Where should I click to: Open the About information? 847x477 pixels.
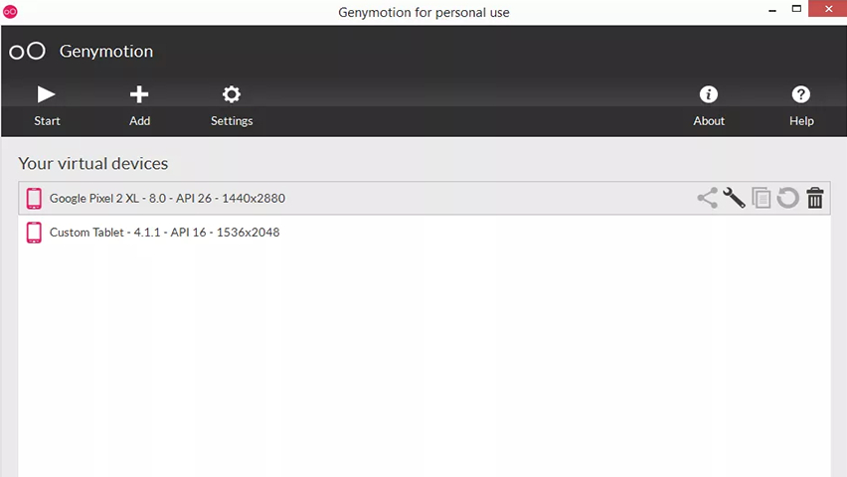(x=709, y=104)
